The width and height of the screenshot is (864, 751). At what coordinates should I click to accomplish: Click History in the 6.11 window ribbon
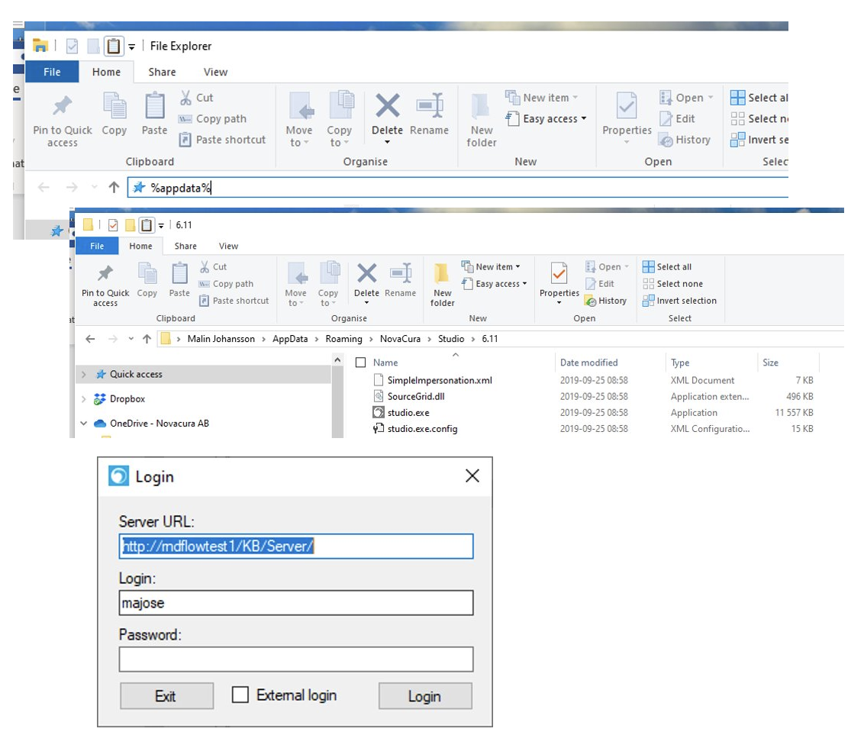(x=606, y=301)
